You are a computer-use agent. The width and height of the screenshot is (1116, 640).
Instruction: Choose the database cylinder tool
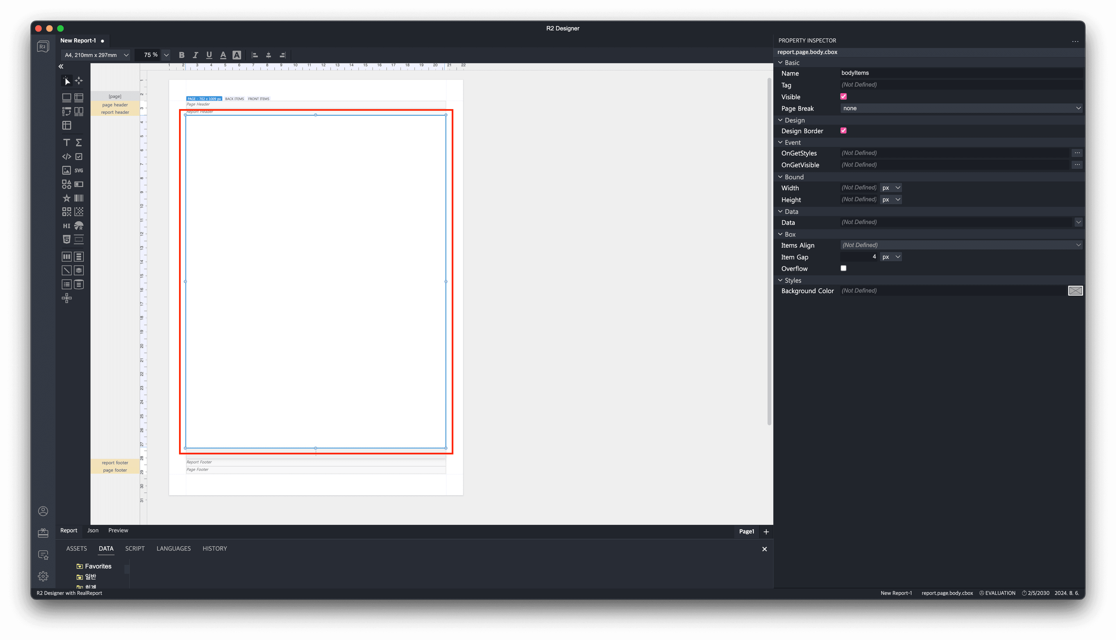79,284
